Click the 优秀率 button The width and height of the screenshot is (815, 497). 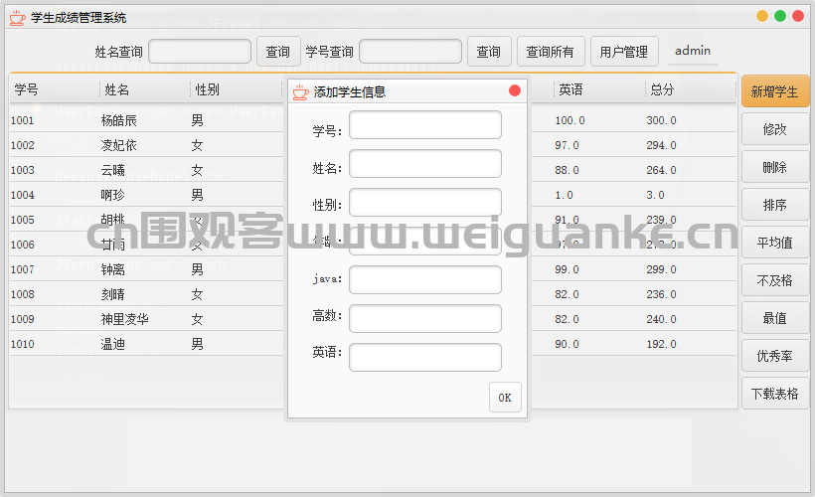[775, 356]
